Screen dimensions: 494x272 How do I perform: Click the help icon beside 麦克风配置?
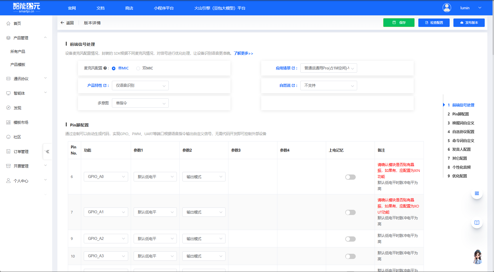105,68
